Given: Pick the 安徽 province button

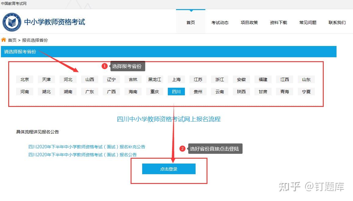Looking at the screenshot, I should tap(241, 79).
